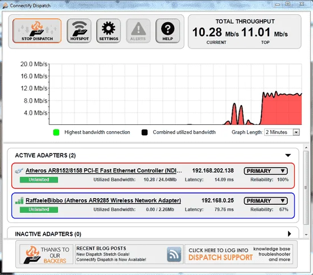Click the Recent Blog Posts heading
313x275 pixels.
(101, 248)
